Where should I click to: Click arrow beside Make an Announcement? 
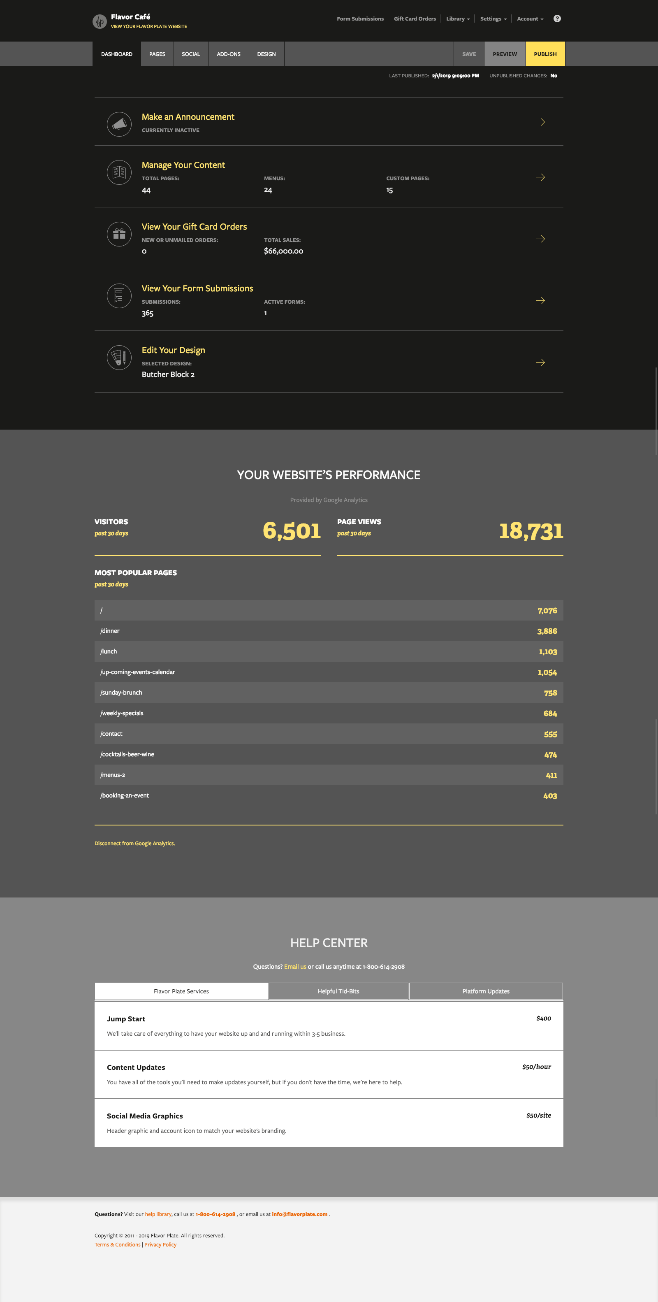pos(540,122)
